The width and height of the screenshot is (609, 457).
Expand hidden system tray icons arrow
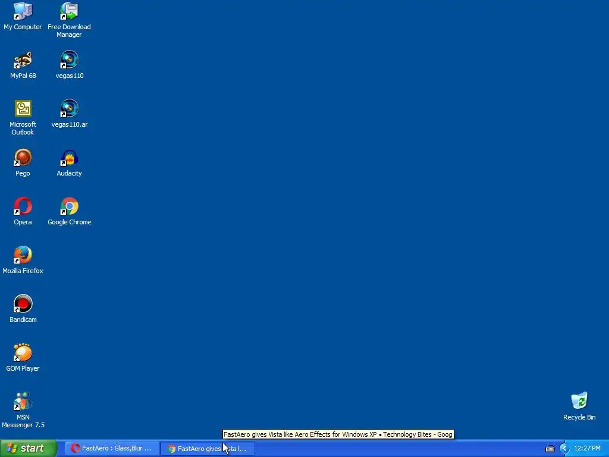point(564,449)
